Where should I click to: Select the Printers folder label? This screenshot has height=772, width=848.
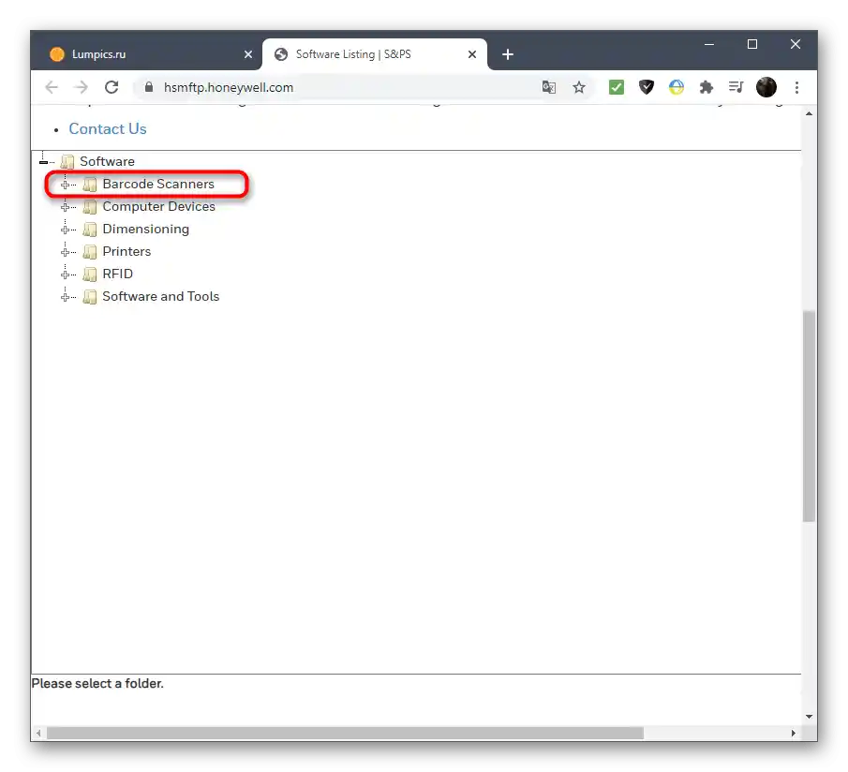(126, 251)
